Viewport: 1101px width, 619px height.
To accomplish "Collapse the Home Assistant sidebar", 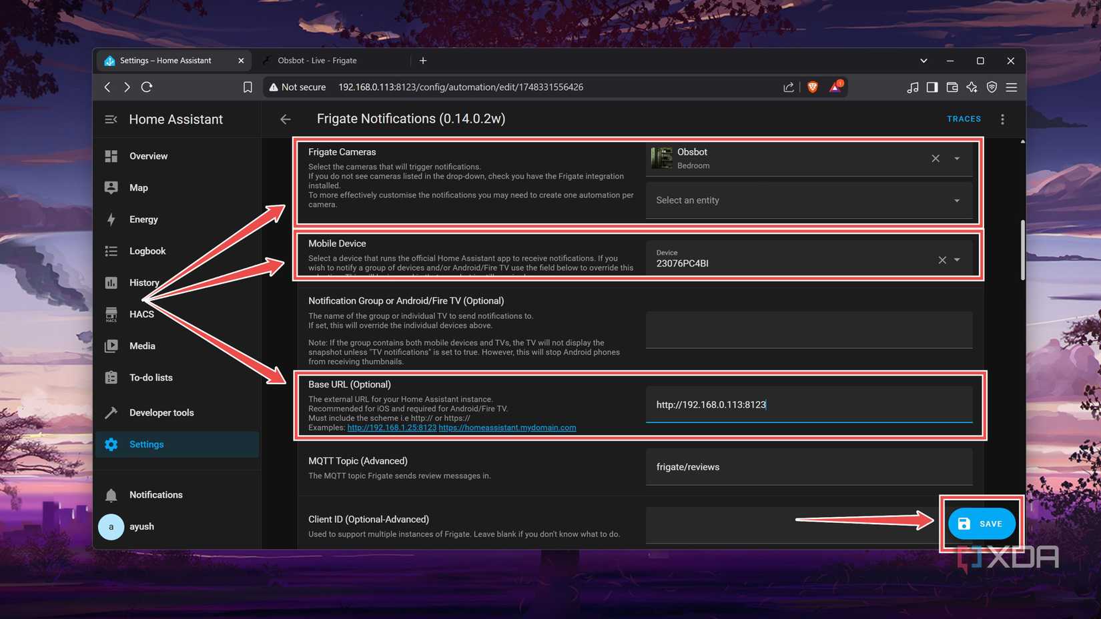I will (x=110, y=119).
